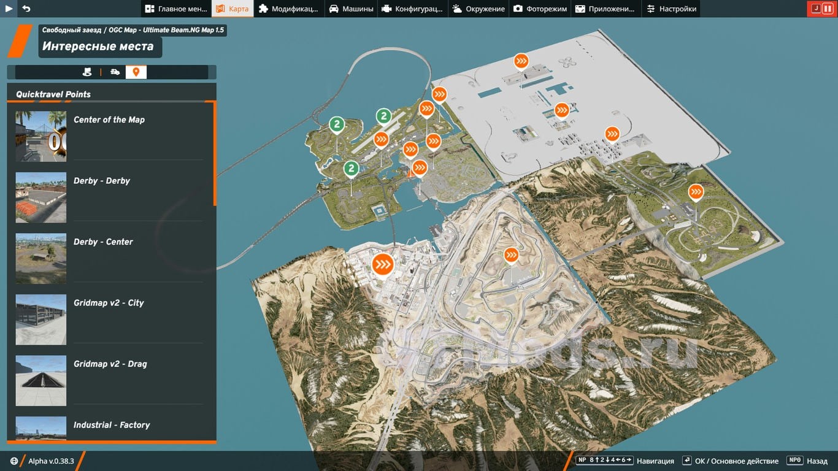This screenshot has height=471, width=838.
Task: Select the orange location pin filter
Action: point(136,72)
